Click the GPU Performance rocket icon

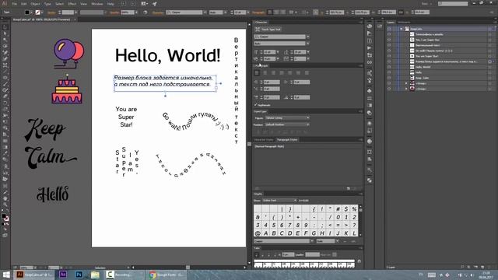(x=155, y=4)
